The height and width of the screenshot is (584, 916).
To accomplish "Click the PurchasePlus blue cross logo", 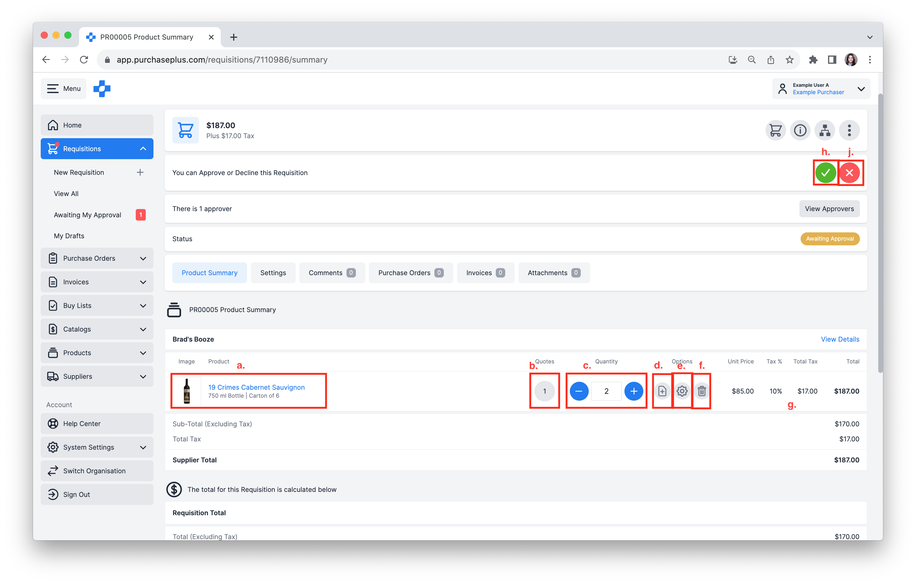I will (x=102, y=89).
